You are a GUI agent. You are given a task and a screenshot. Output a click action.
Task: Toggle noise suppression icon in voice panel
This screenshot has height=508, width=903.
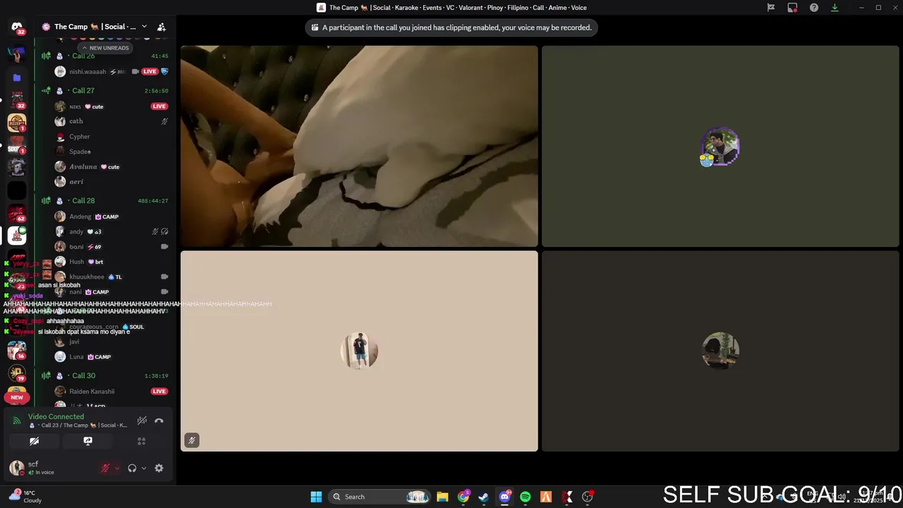click(x=142, y=421)
